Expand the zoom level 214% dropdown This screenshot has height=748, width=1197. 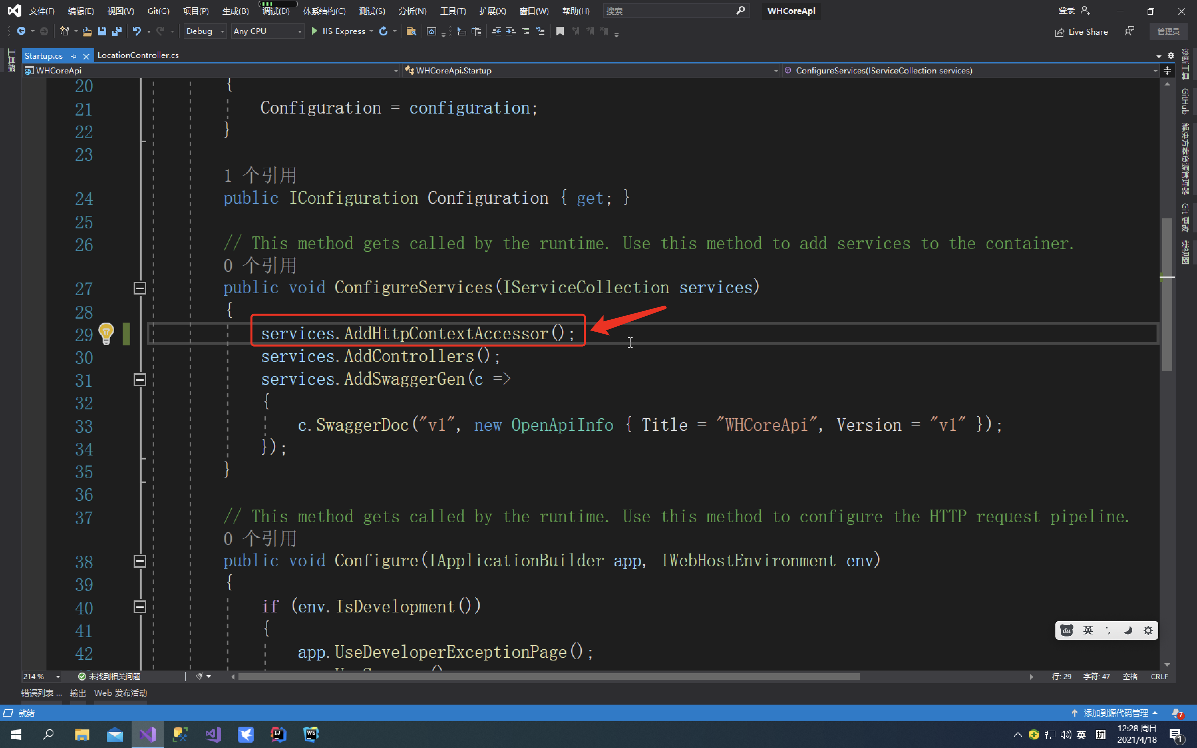click(x=58, y=676)
